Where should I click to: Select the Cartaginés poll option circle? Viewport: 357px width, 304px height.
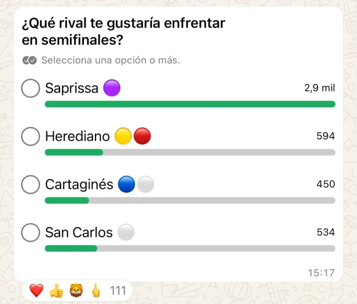click(x=30, y=184)
